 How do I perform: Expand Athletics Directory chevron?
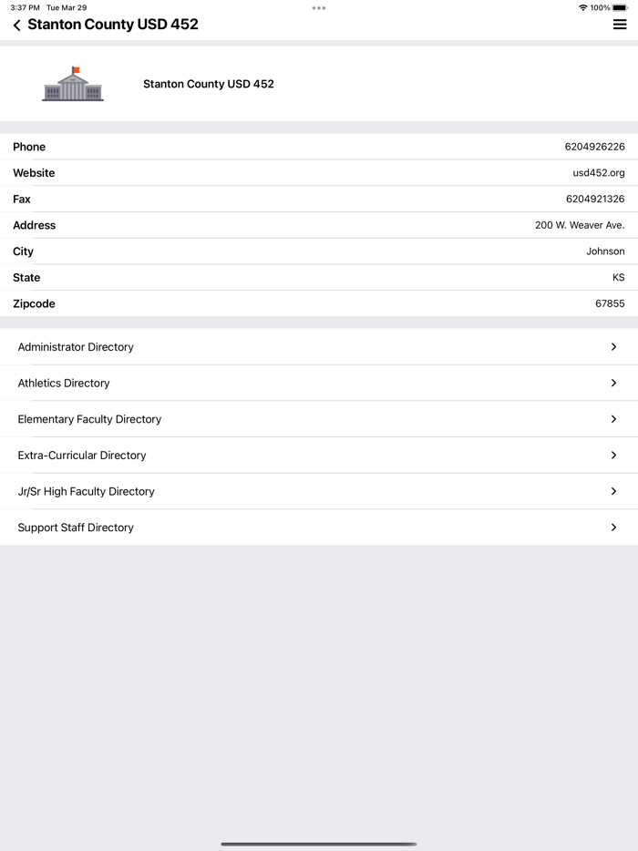[613, 384]
